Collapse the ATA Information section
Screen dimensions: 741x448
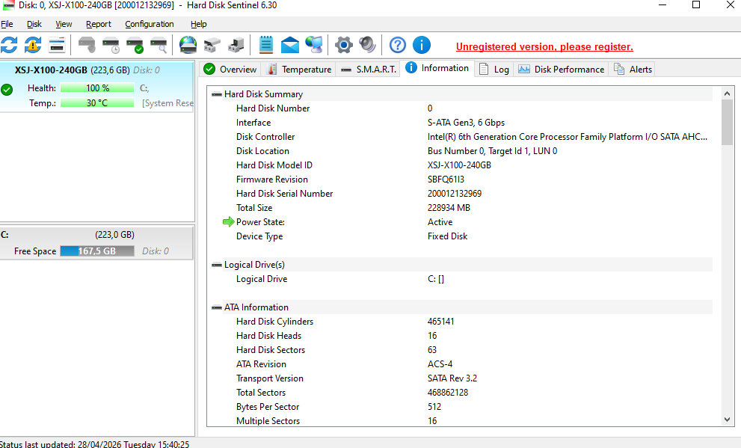(x=217, y=307)
